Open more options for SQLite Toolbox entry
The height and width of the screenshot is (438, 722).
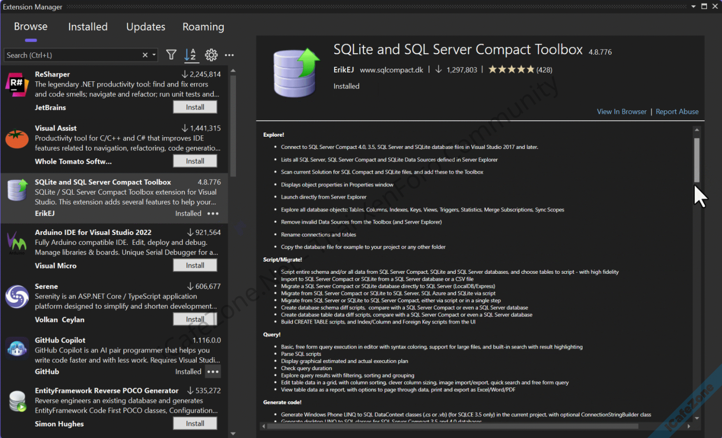[x=213, y=213]
